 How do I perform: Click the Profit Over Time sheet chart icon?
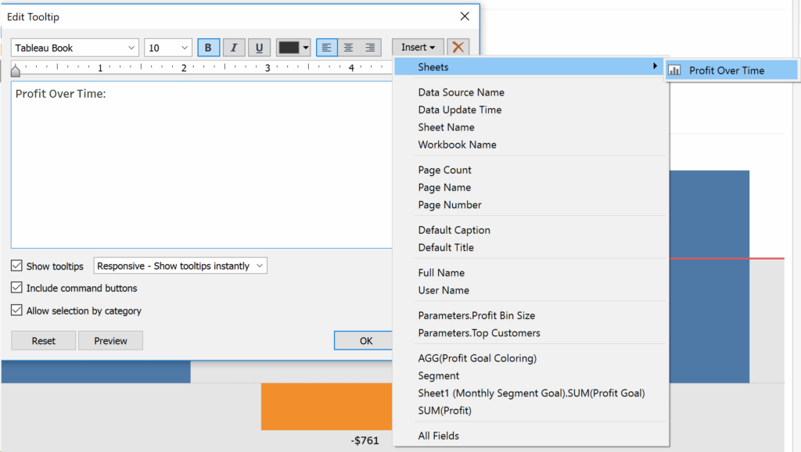coord(674,70)
